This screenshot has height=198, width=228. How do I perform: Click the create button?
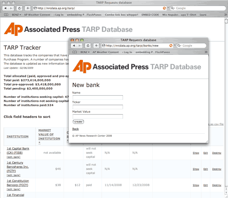78,122
